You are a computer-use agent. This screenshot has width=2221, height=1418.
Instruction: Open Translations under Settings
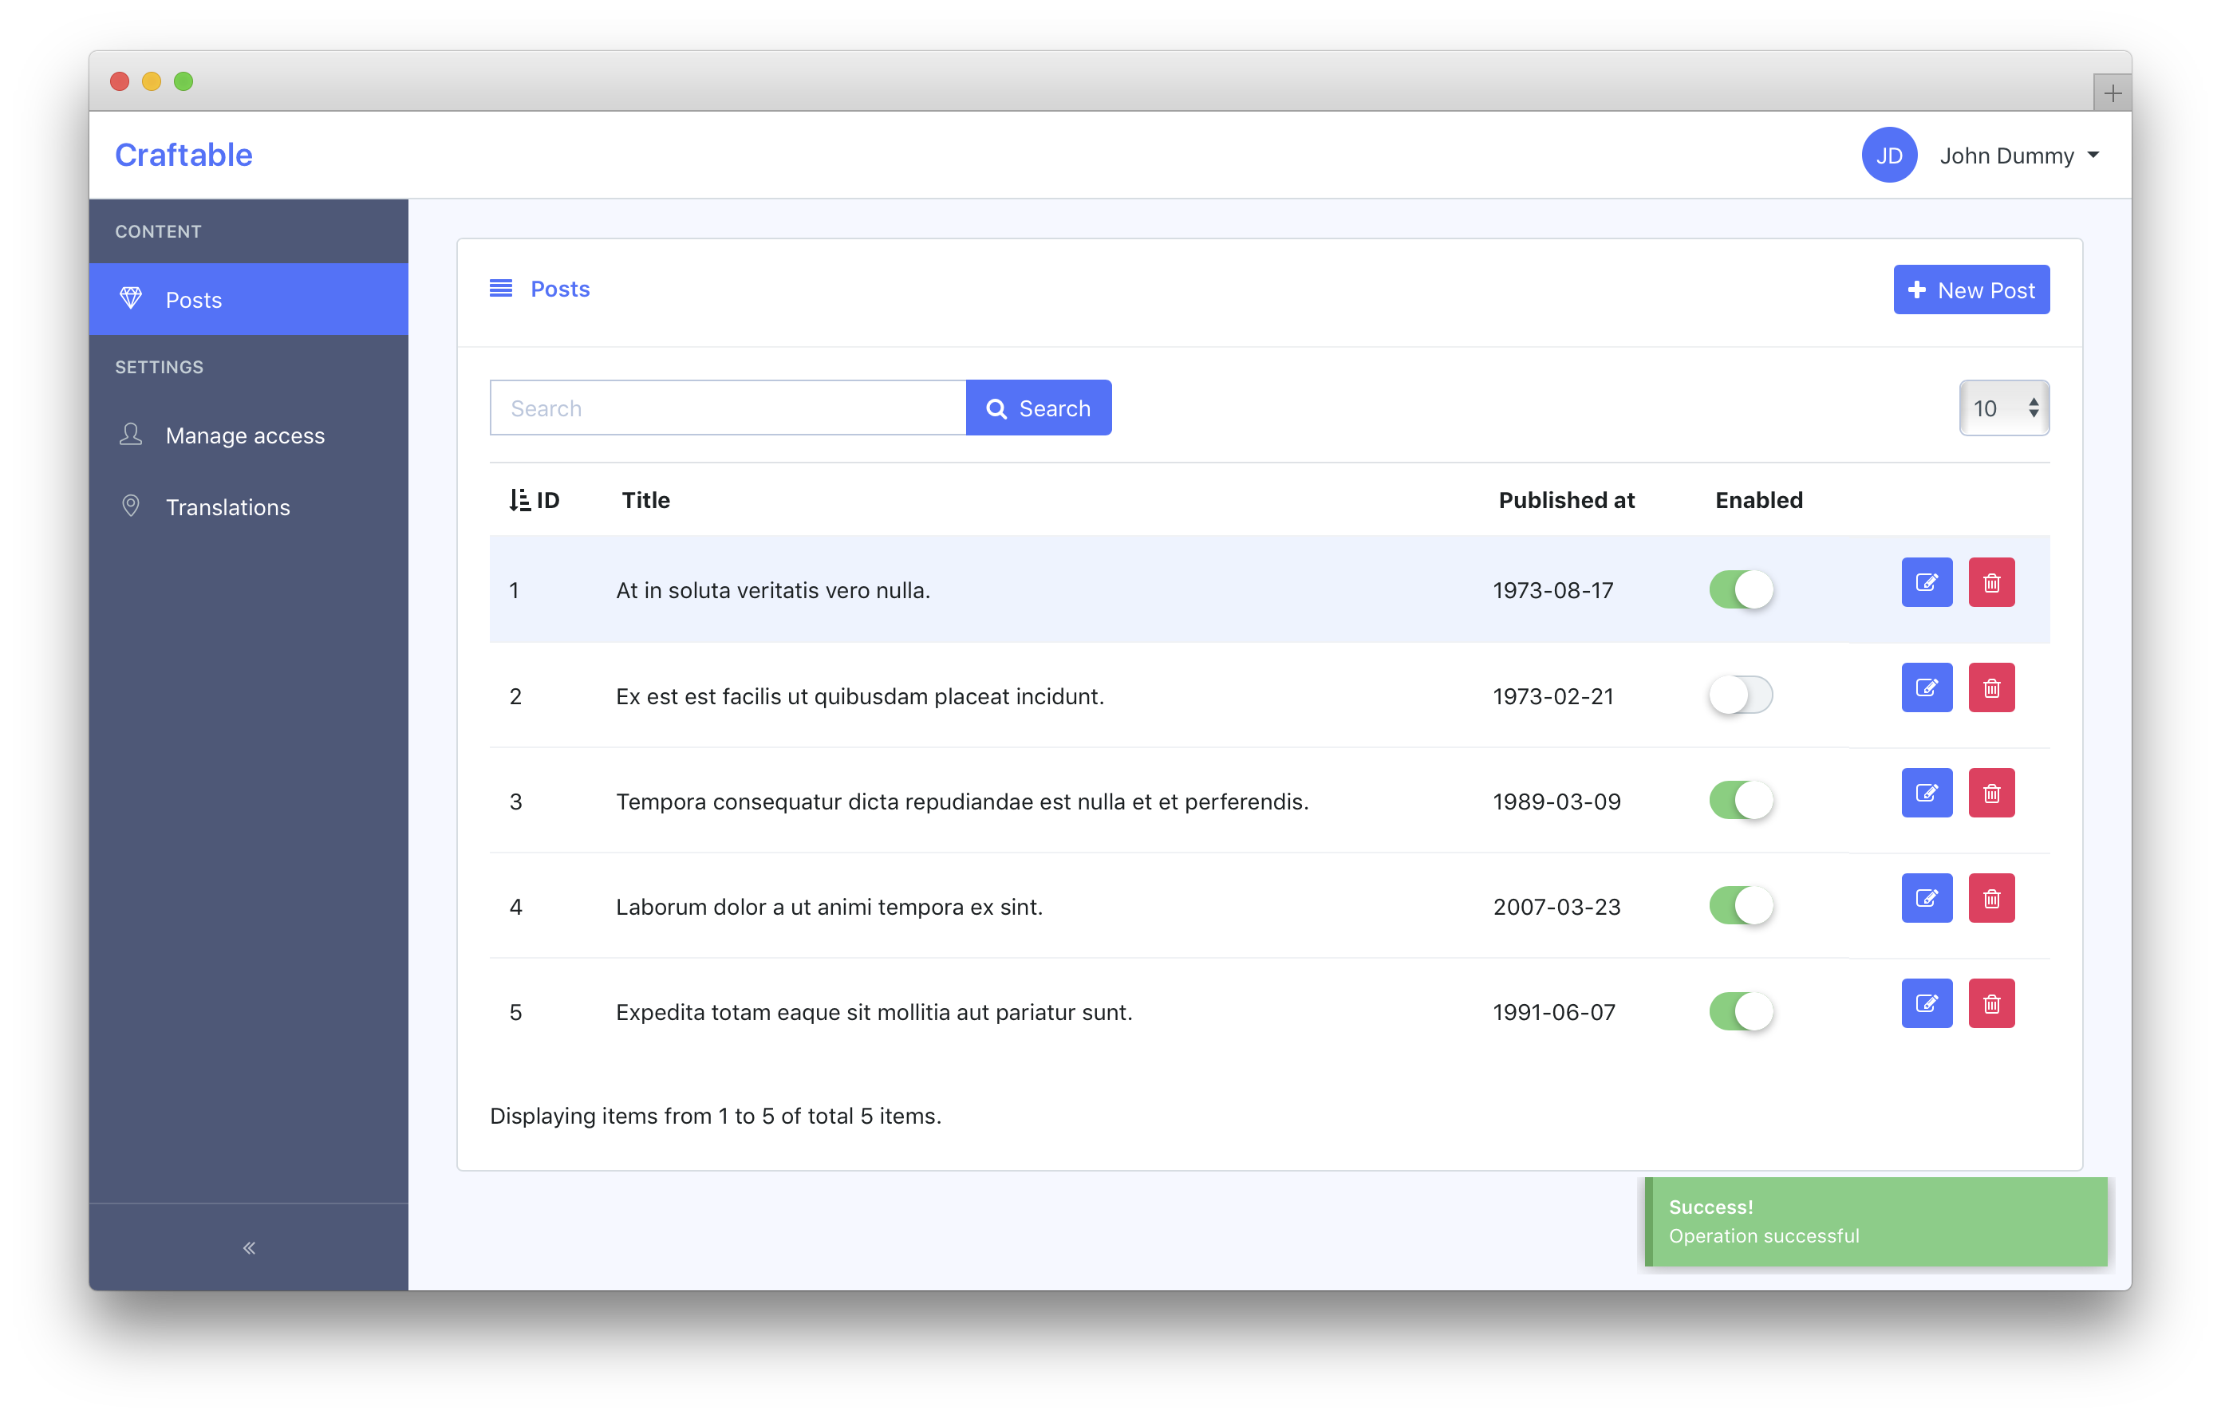tap(227, 506)
